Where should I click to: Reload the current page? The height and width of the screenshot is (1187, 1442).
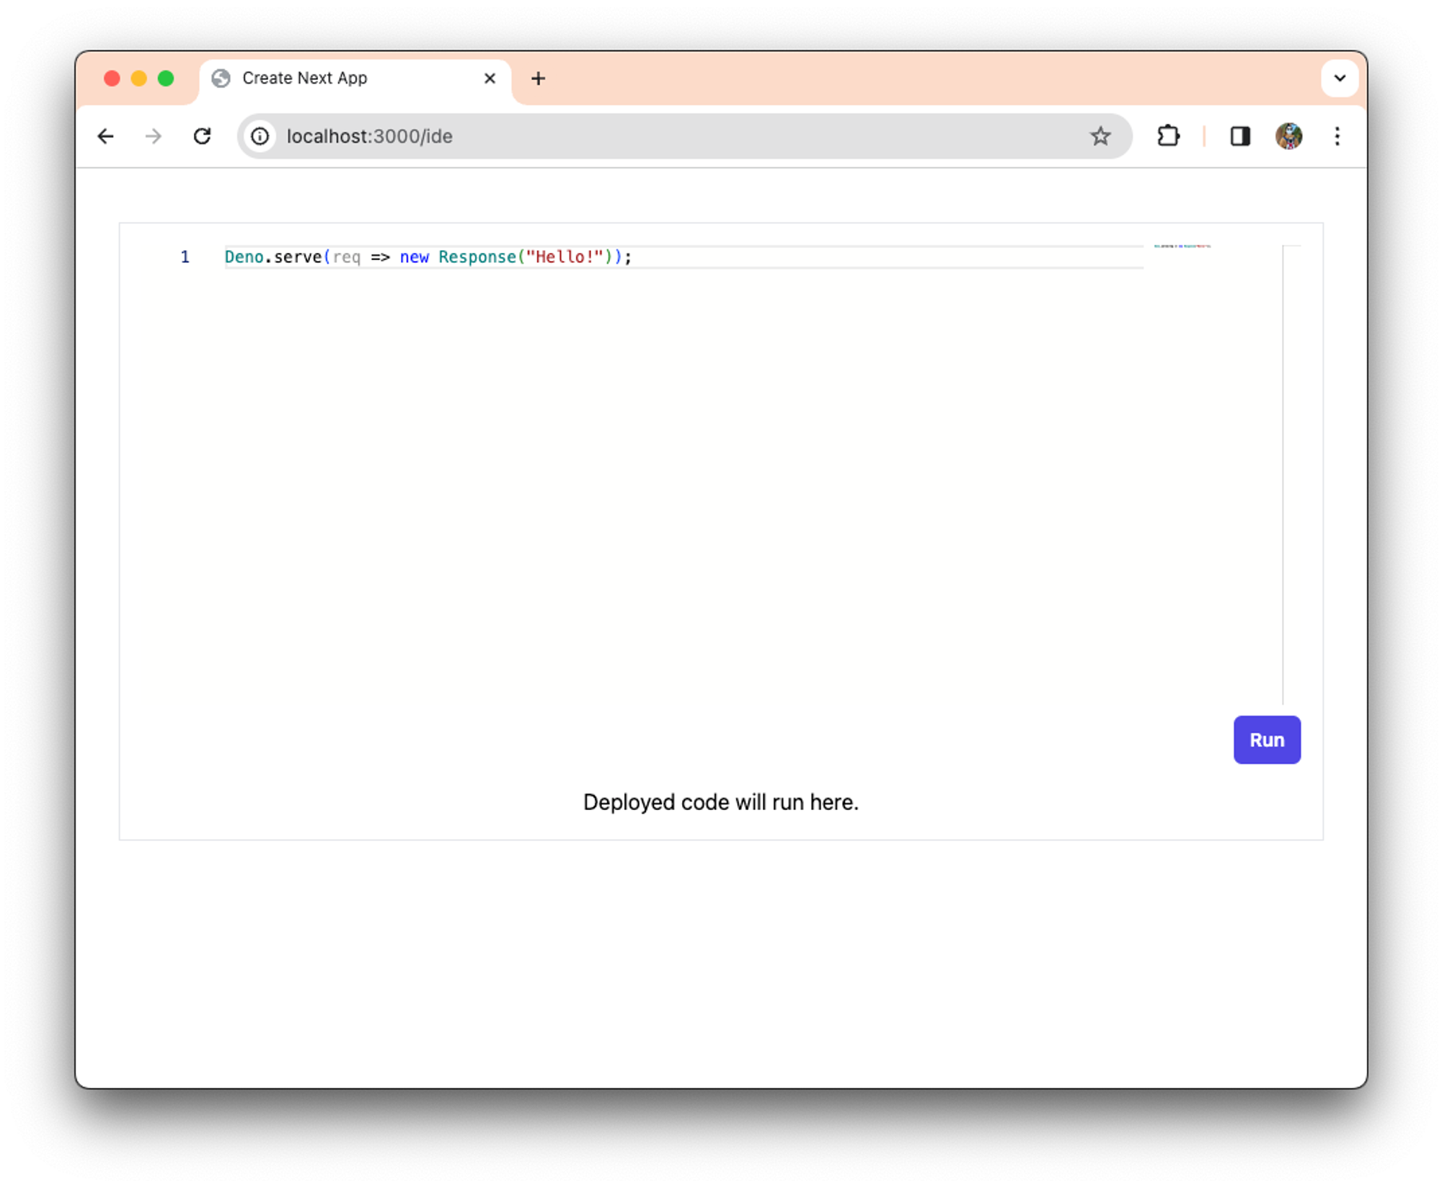pos(203,136)
